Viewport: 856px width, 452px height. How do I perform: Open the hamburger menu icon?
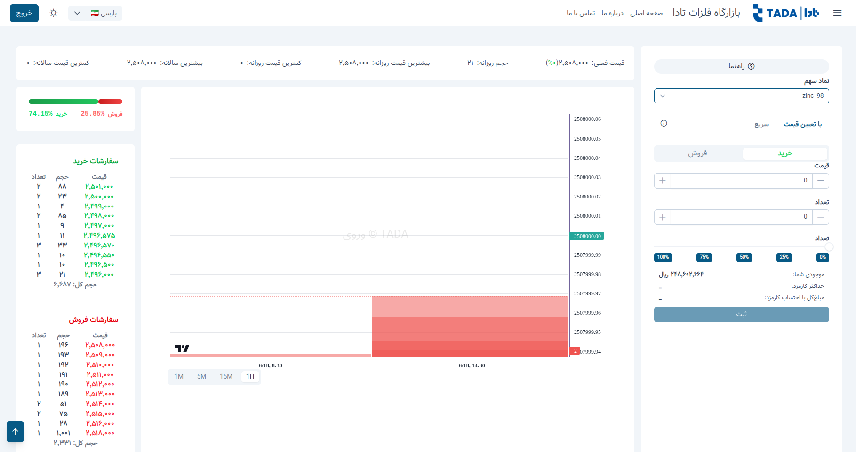pyautogui.click(x=837, y=13)
